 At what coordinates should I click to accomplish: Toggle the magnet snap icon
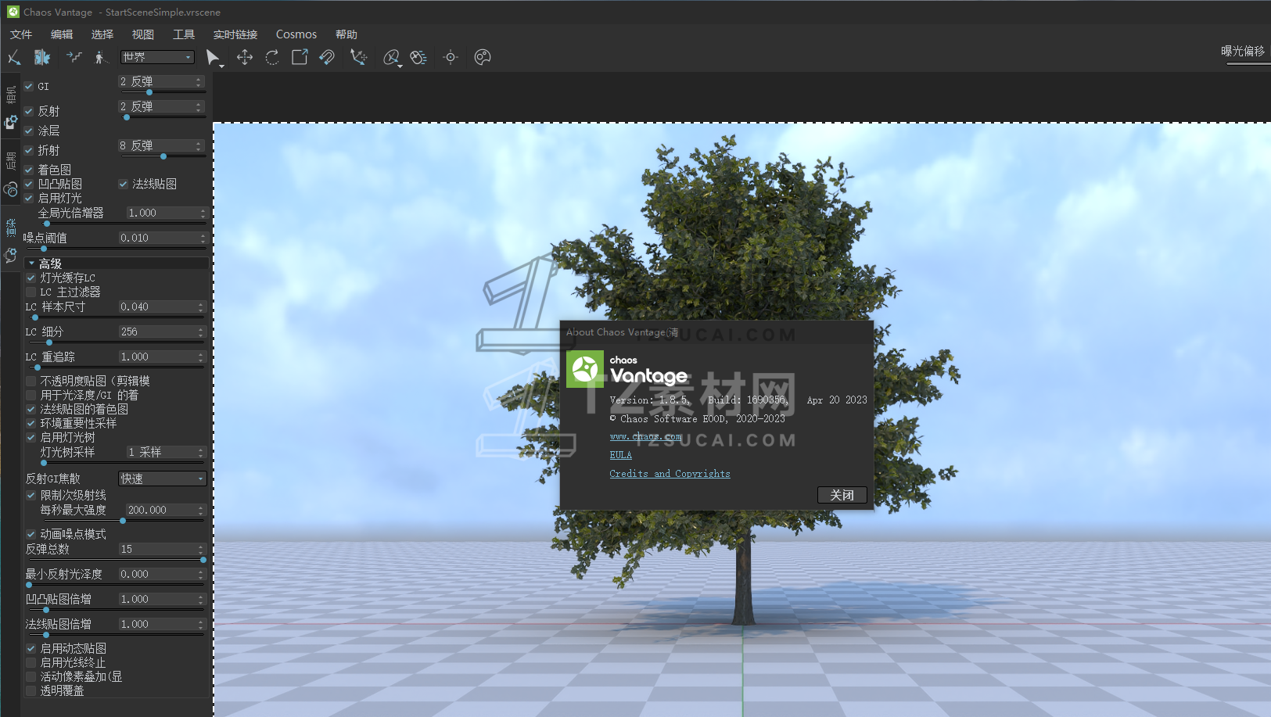[327, 57]
